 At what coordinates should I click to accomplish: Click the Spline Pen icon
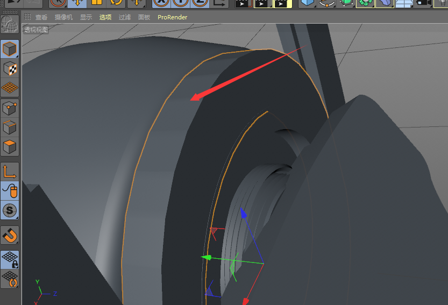[326, 3]
